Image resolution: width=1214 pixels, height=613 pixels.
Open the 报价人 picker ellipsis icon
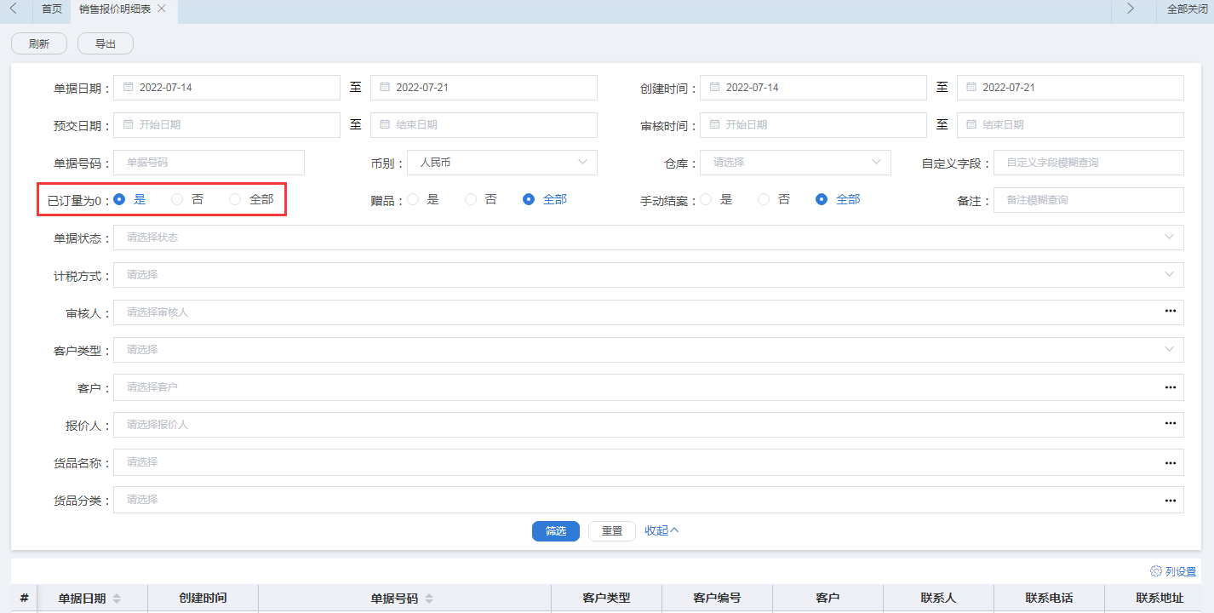[1171, 424]
